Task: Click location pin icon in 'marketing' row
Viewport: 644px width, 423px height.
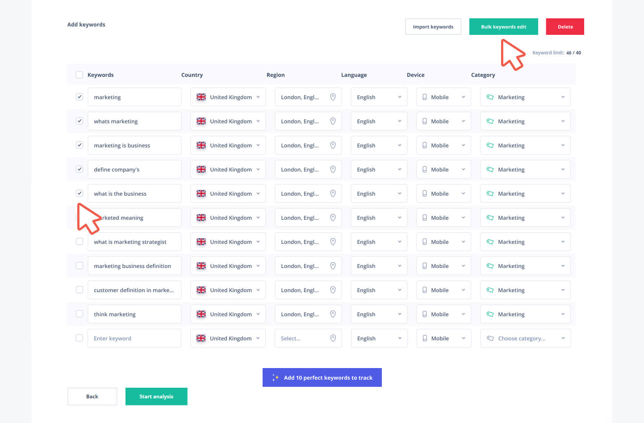Action: [333, 97]
